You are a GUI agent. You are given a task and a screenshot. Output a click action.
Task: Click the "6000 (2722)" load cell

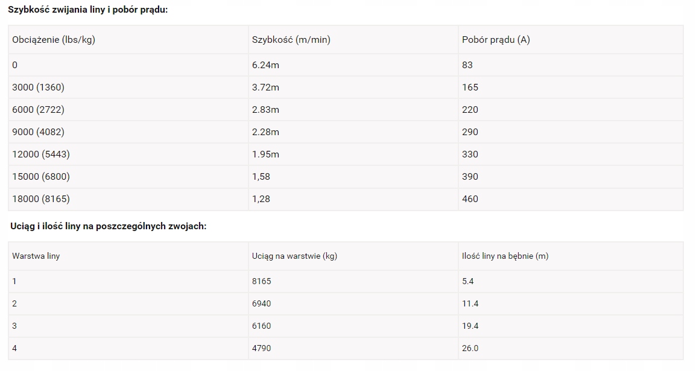point(38,110)
